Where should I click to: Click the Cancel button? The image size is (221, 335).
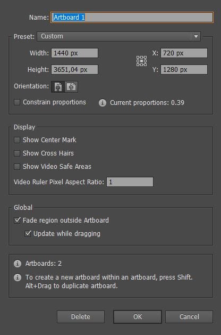[x=189, y=317]
